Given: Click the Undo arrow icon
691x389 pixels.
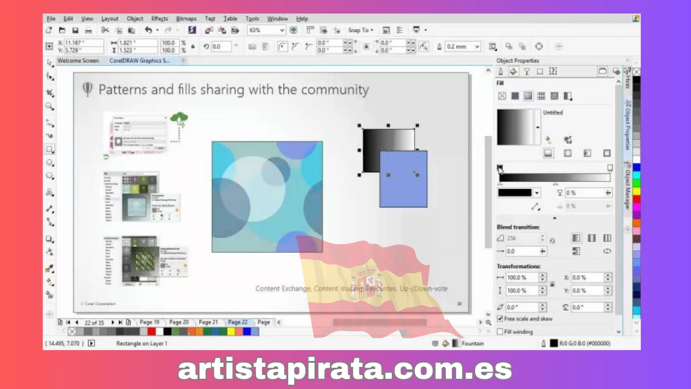Looking at the screenshot, I should point(148,30).
